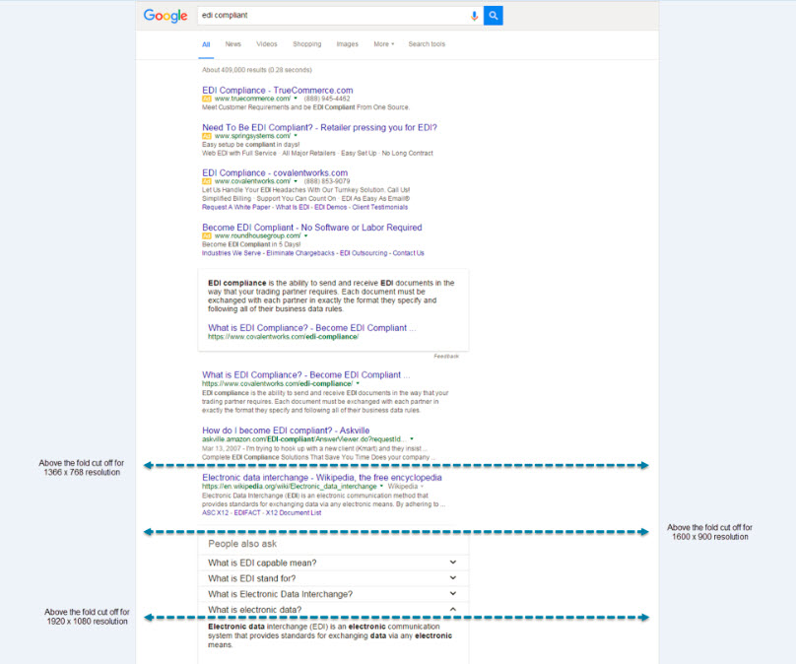Viewport: 796px width, 664px height.
Task: Open 'How do I become EDI compliant? - Askville'
Action: (286, 431)
